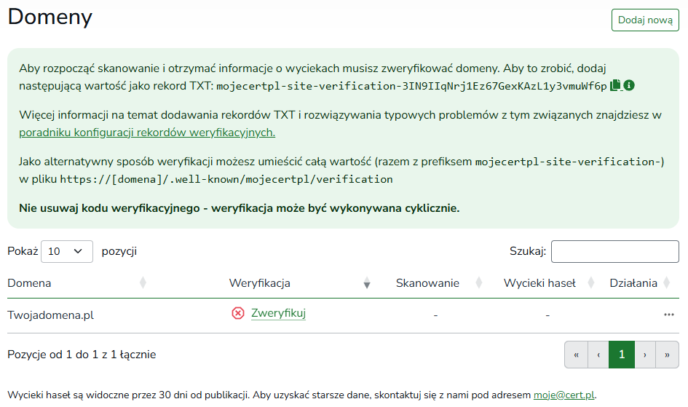
Task: Copy the TXT verification code icon
Action: click(x=616, y=86)
